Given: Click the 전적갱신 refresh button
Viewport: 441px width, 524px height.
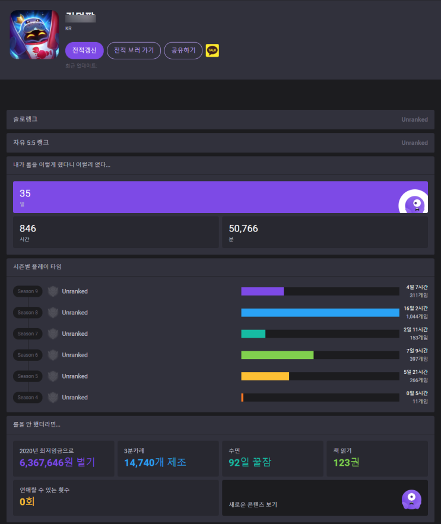Looking at the screenshot, I should [x=85, y=50].
